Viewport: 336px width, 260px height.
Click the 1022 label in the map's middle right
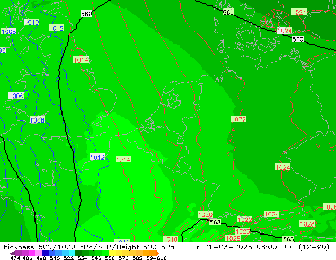[x=238, y=119]
